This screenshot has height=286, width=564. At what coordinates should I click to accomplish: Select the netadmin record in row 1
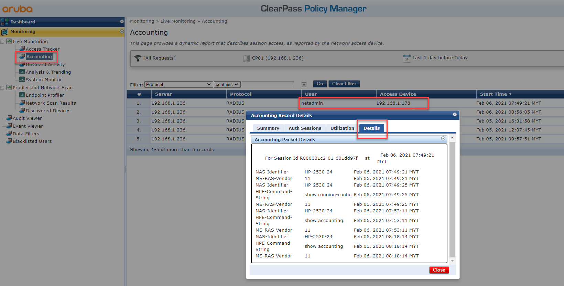345,103
